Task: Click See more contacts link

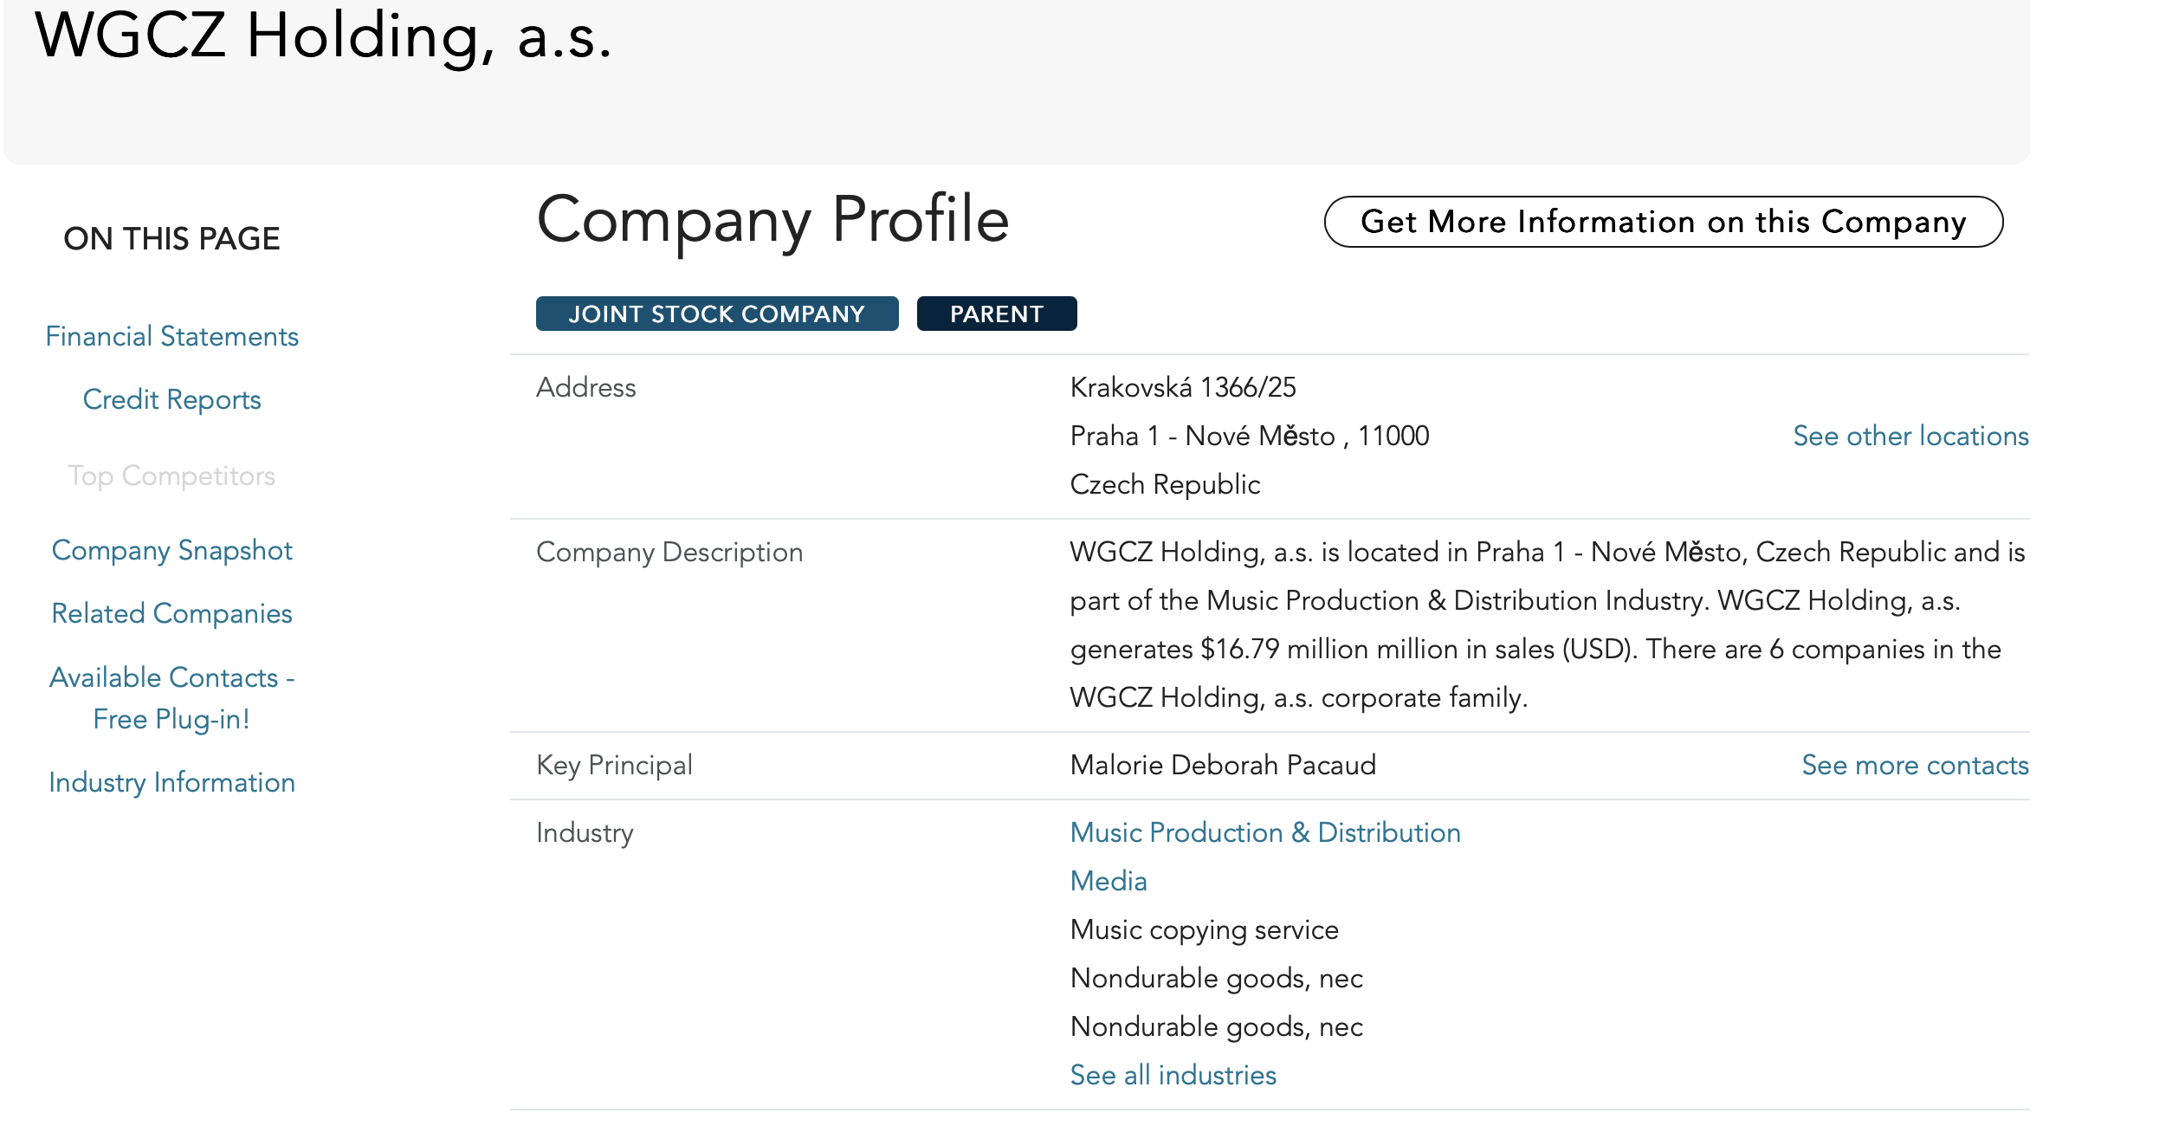Action: (1914, 765)
